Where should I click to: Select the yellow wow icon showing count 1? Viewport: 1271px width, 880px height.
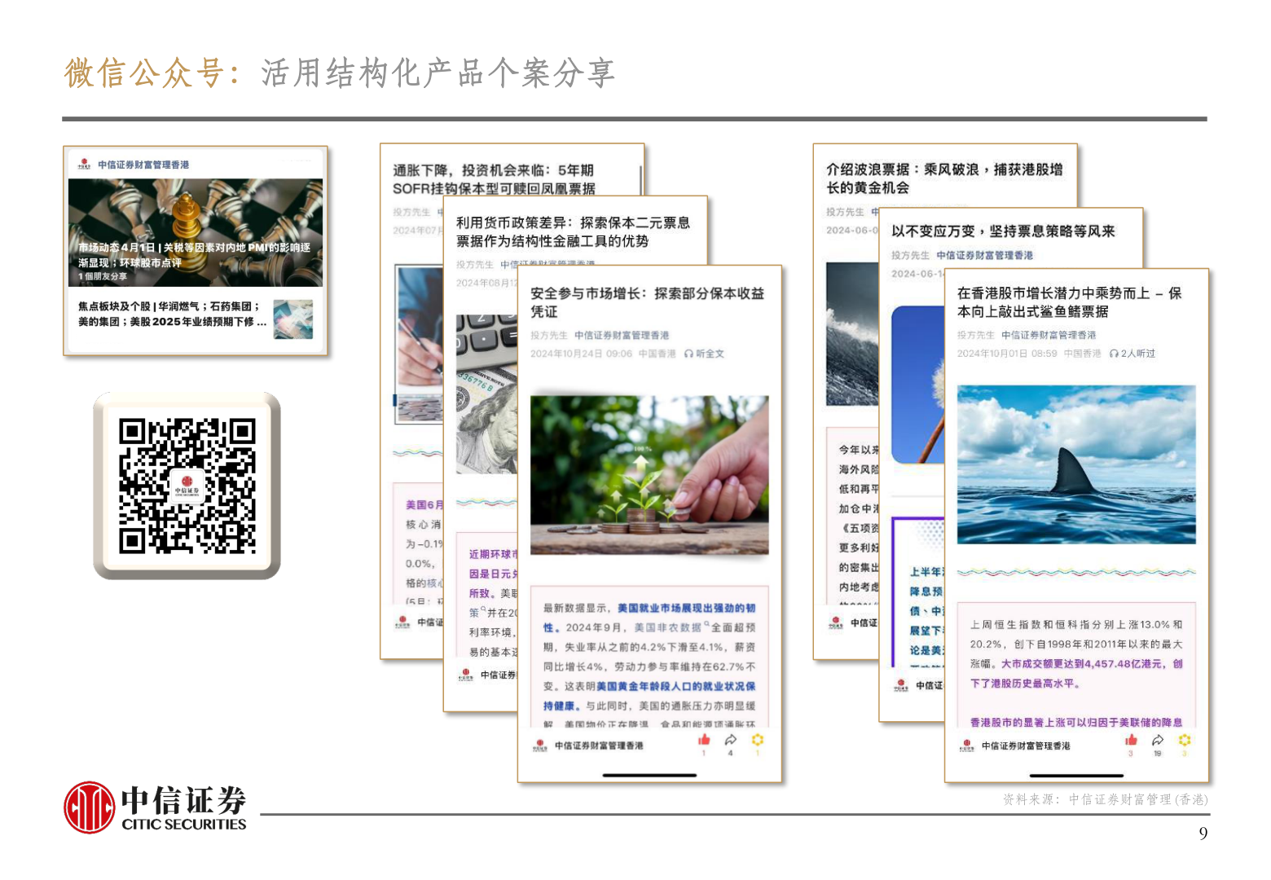coord(758,739)
